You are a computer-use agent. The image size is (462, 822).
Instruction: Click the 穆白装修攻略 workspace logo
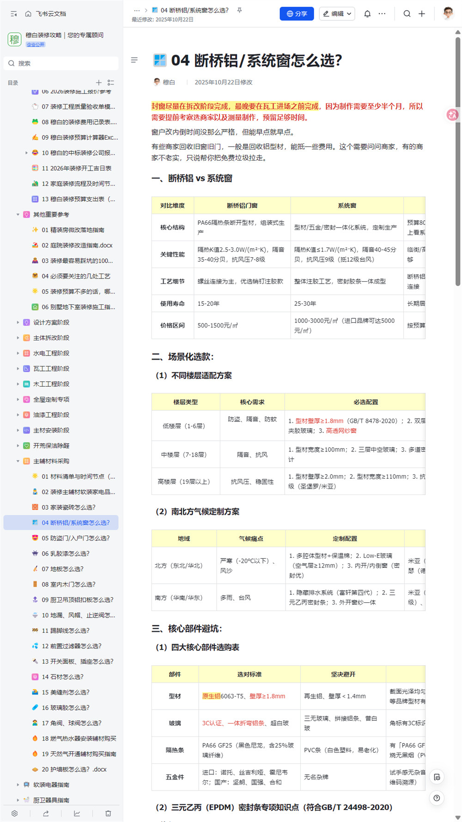(x=14, y=39)
